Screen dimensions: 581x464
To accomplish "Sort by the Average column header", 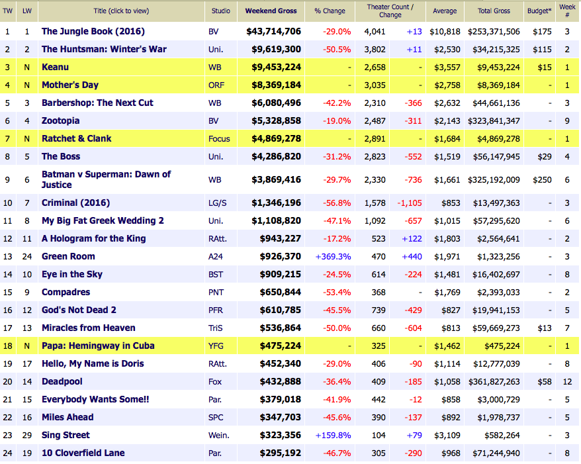I will click(x=445, y=11).
